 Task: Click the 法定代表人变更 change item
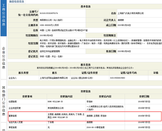coord(16,122)
